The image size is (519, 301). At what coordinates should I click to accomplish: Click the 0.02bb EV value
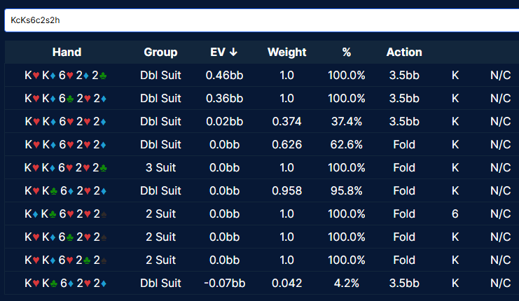pyautogui.click(x=224, y=122)
